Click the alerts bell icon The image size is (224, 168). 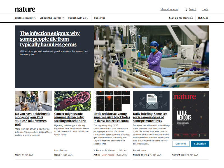(192, 18)
